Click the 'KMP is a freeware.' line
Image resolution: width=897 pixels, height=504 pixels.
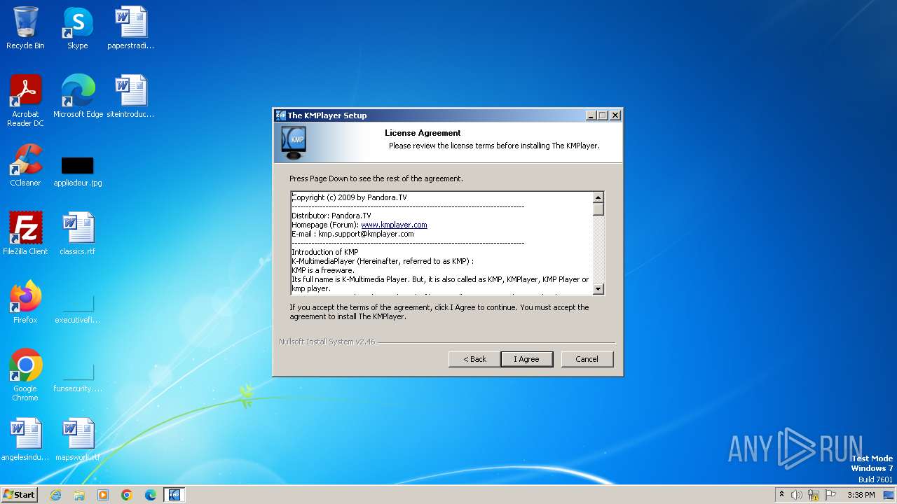(x=323, y=270)
